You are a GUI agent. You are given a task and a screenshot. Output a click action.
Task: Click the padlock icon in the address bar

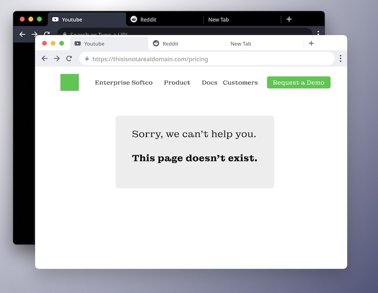point(87,59)
